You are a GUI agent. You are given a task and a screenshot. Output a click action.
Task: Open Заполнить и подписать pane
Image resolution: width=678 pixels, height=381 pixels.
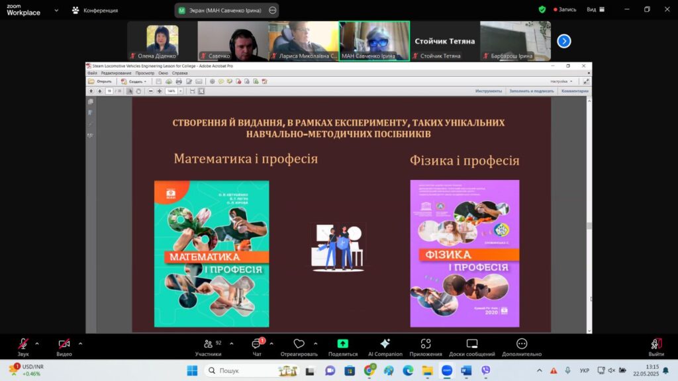(x=532, y=91)
